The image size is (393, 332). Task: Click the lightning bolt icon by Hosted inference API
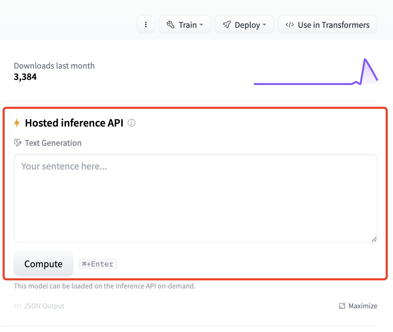tap(17, 123)
